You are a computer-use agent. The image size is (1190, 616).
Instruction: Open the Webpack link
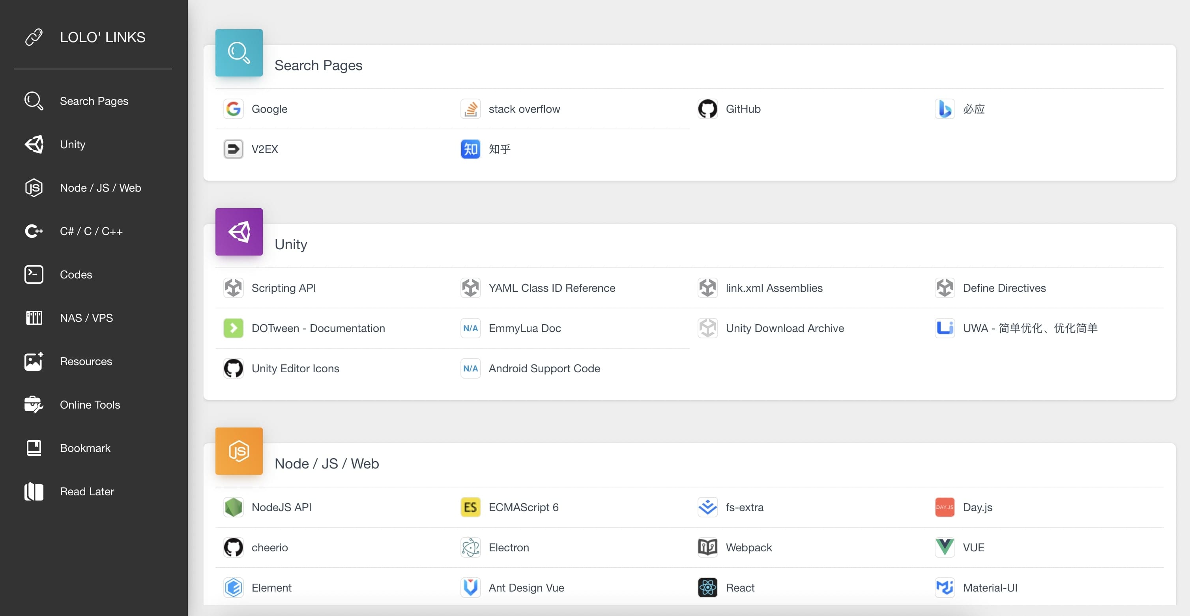pos(748,547)
